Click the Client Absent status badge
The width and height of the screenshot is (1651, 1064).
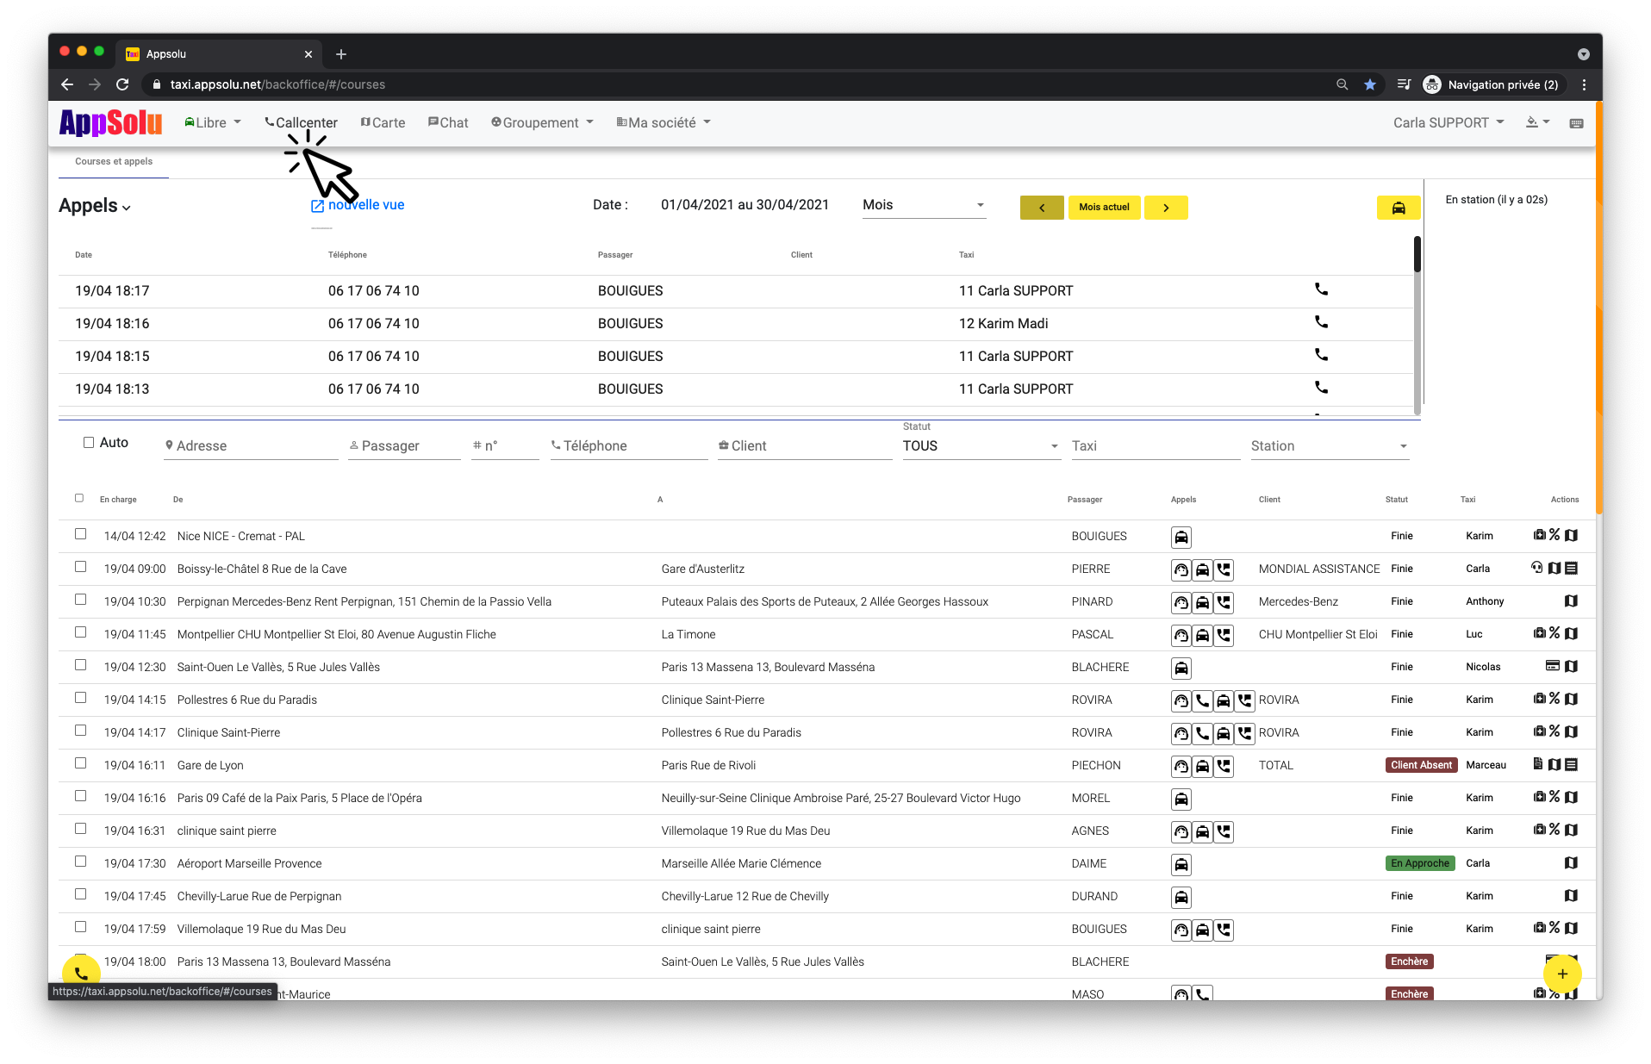tap(1421, 765)
